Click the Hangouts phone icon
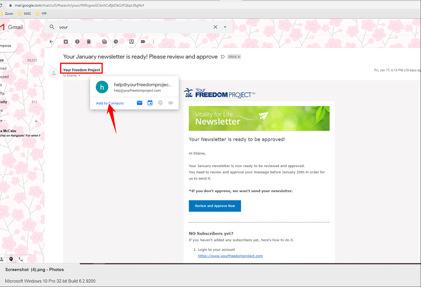This screenshot has width=421, height=287. (x=21, y=259)
